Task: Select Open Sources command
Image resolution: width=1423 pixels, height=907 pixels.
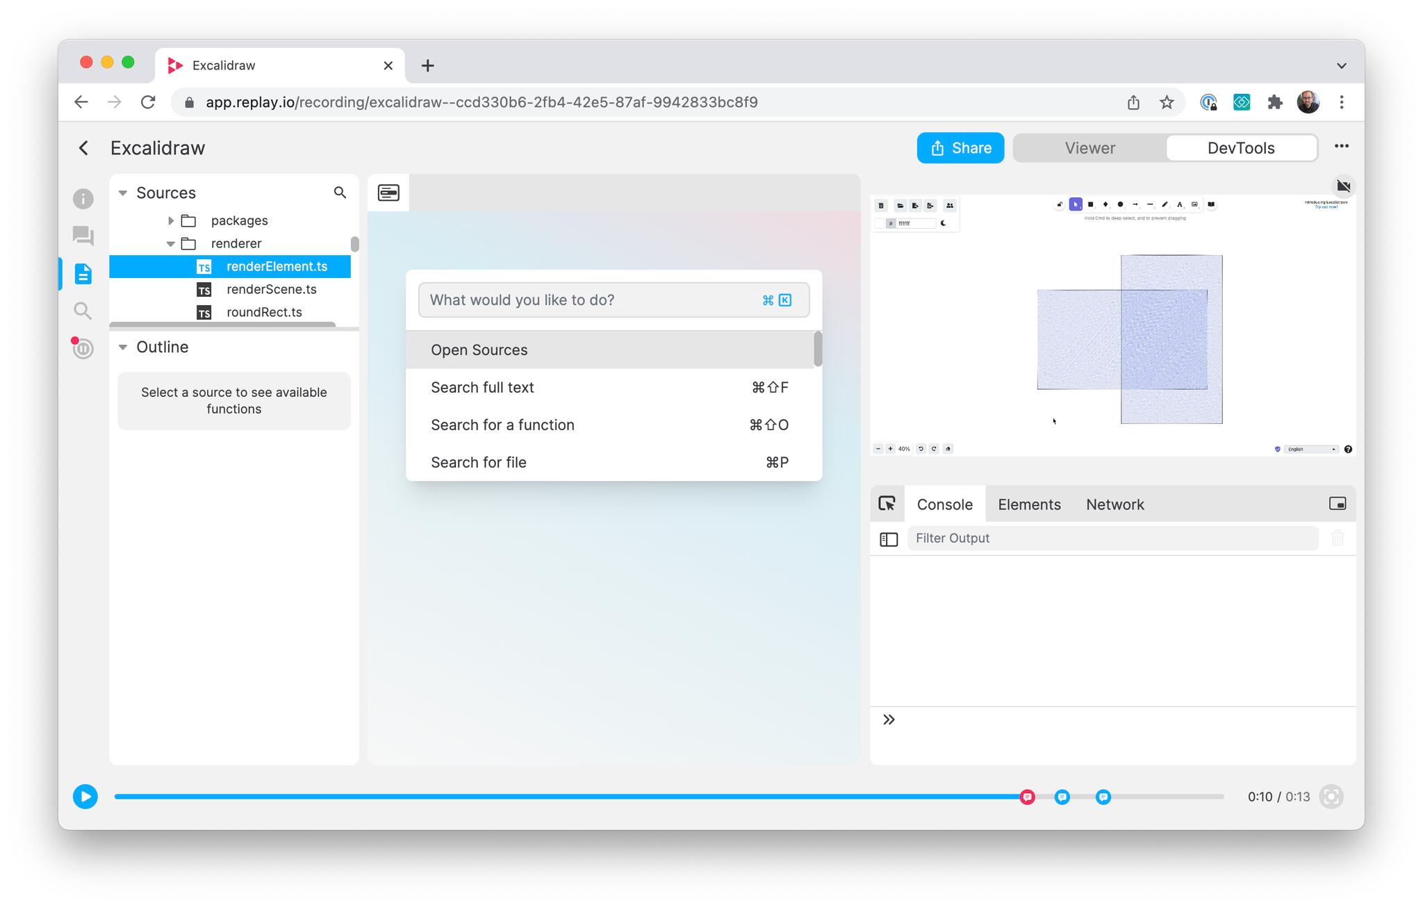Action: 609,350
